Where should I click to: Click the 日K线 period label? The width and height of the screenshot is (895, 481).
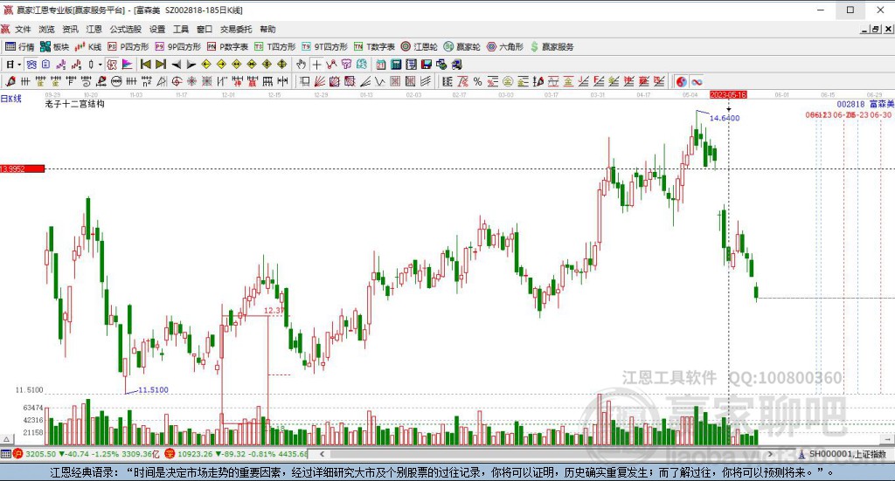[x=10, y=99]
